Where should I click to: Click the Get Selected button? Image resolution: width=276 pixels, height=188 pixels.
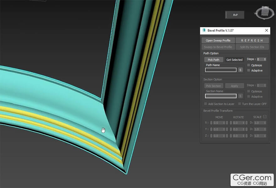point(234,60)
